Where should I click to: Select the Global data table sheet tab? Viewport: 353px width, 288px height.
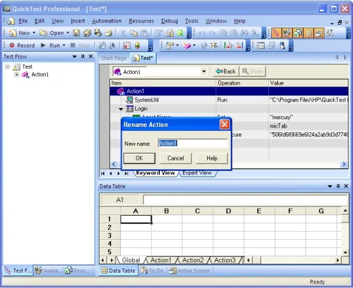coord(131,260)
